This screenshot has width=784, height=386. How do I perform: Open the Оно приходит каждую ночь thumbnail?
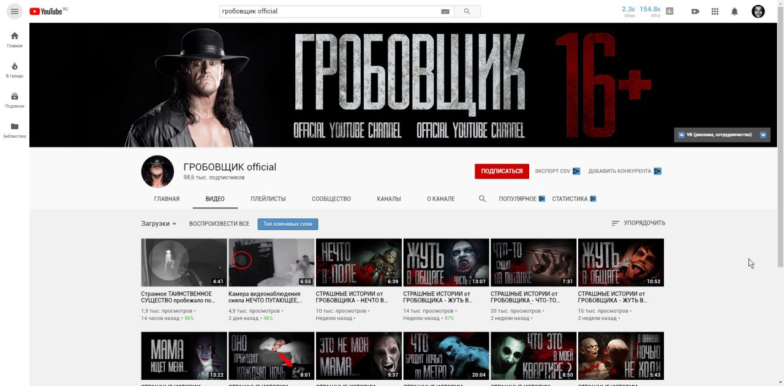click(x=271, y=356)
